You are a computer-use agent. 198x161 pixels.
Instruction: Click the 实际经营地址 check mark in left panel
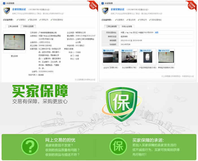pyautogui.click(x=51, y=20)
